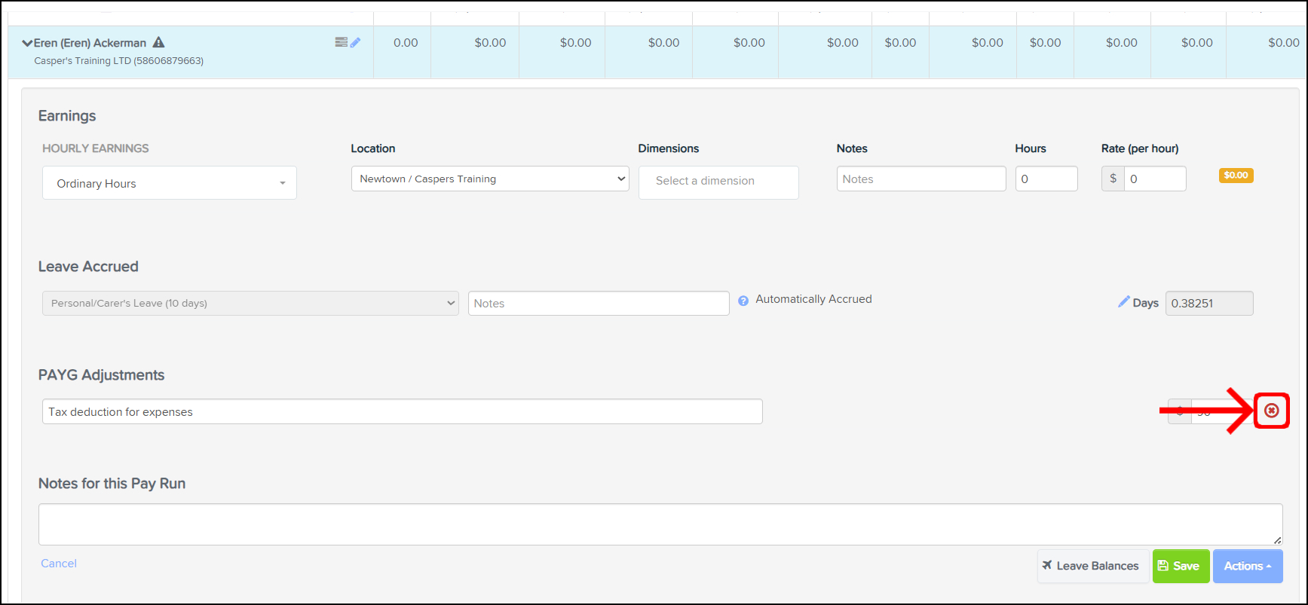Click the Hours input box
The height and width of the screenshot is (605, 1308).
tap(1046, 179)
